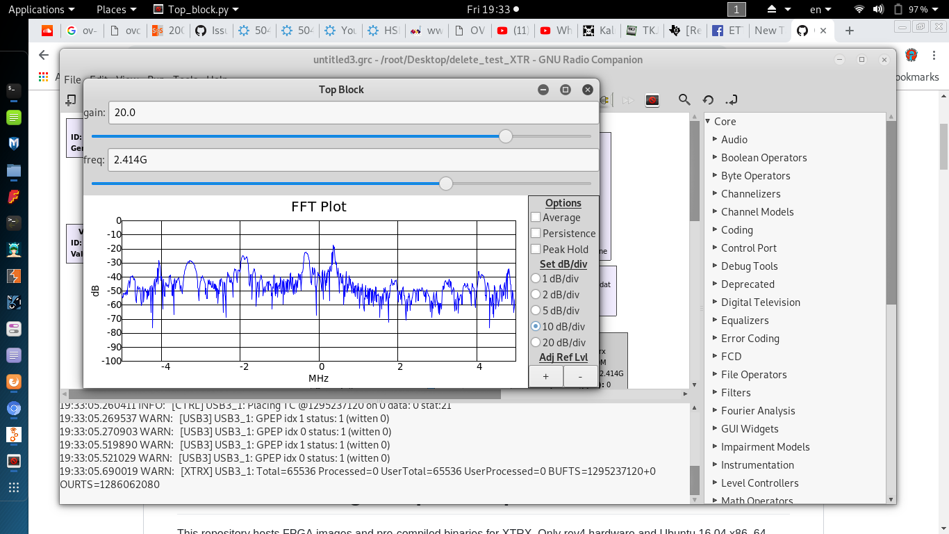
Task: Launch Firefox from the left dock
Action: pos(14,382)
